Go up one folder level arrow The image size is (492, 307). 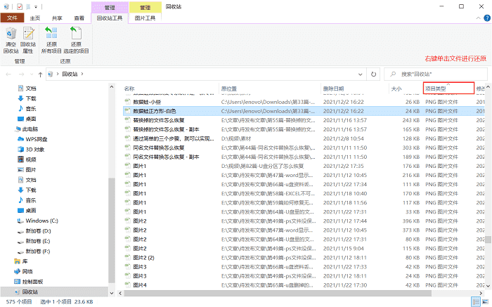pos(40,74)
